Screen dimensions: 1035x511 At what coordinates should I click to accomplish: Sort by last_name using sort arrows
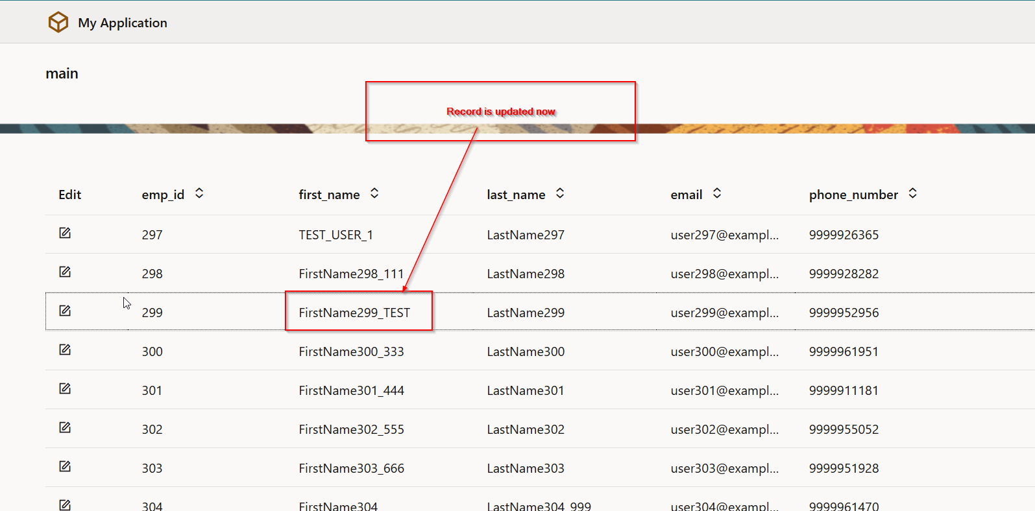(x=560, y=193)
